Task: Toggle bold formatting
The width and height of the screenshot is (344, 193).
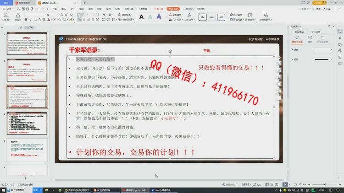Action: pyautogui.click(x=26, y=20)
